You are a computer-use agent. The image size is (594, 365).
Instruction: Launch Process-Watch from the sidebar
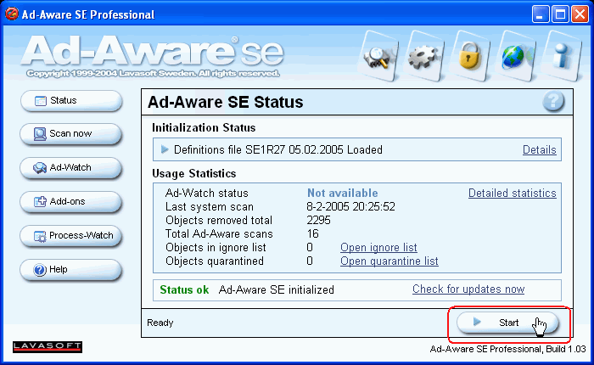tap(71, 236)
